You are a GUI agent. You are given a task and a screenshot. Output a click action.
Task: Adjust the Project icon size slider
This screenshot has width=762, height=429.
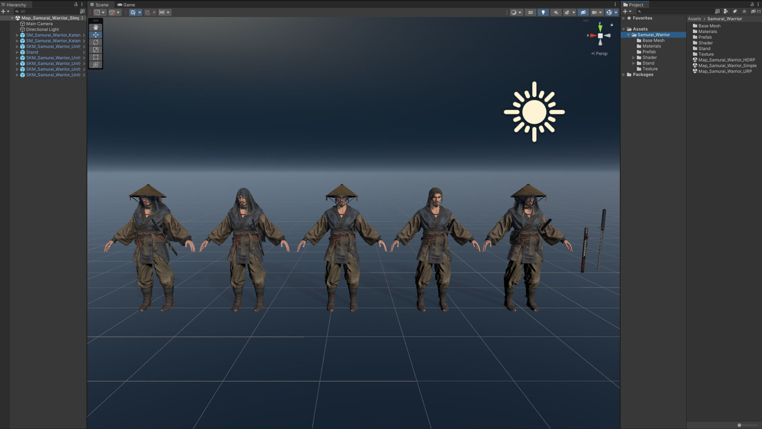tap(739, 425)
